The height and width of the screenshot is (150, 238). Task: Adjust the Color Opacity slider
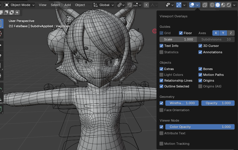pyautogui.click(x=200, y=127)
